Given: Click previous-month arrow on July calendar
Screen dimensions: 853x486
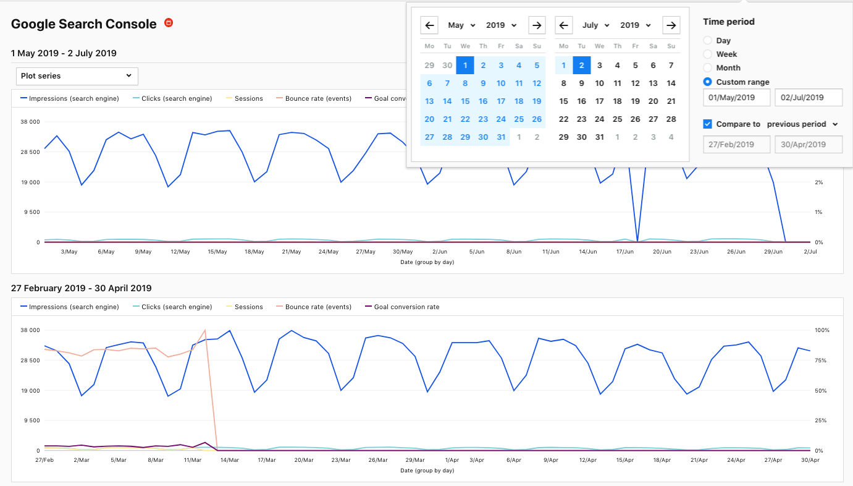Looking at the screenshot, I should pos(563,25).
